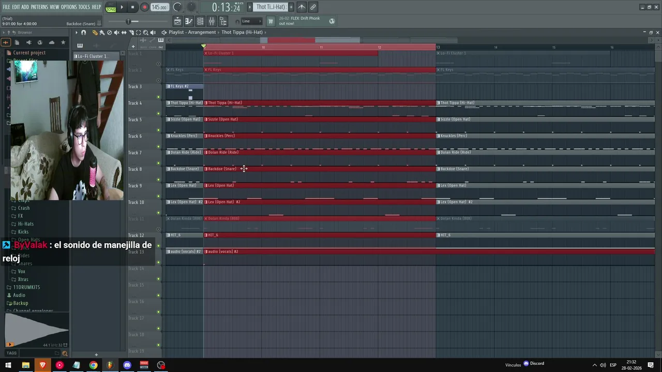This screenshot has height=372, width=662.
Task: Select the Playback tool in Playlist
Action: 153,33
